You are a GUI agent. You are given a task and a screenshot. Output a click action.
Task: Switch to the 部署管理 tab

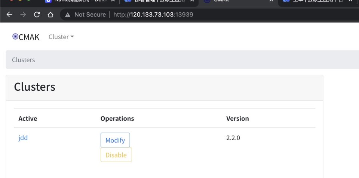click(x=157, y=1)
